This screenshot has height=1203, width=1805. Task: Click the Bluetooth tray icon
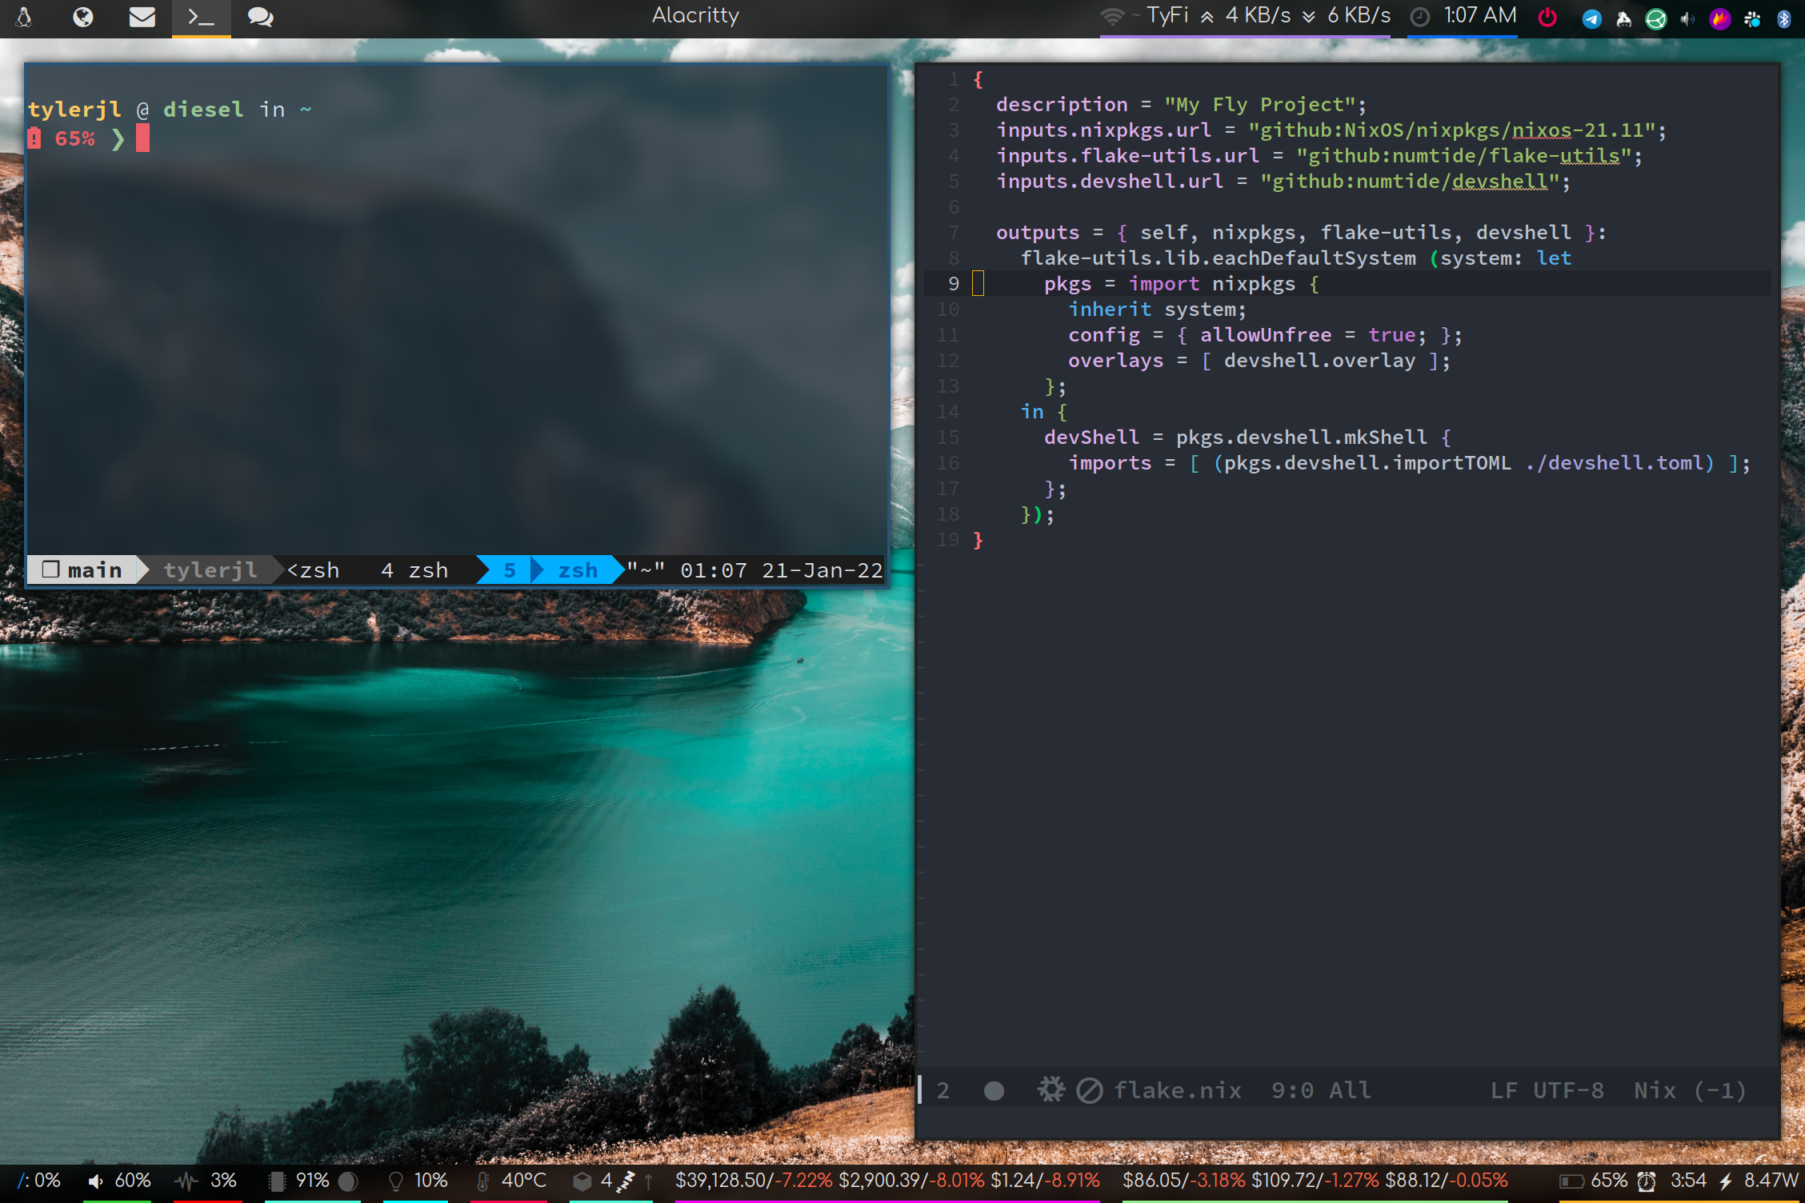1783,18
